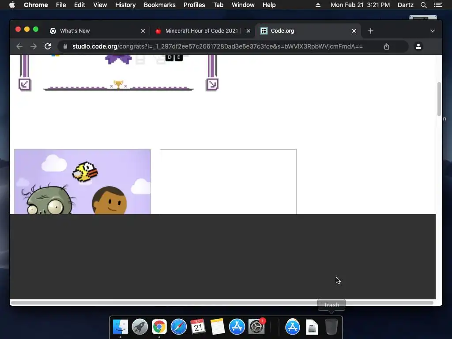
Task: Open the Bookmarks menu
Action: click(x=160, y=5)
